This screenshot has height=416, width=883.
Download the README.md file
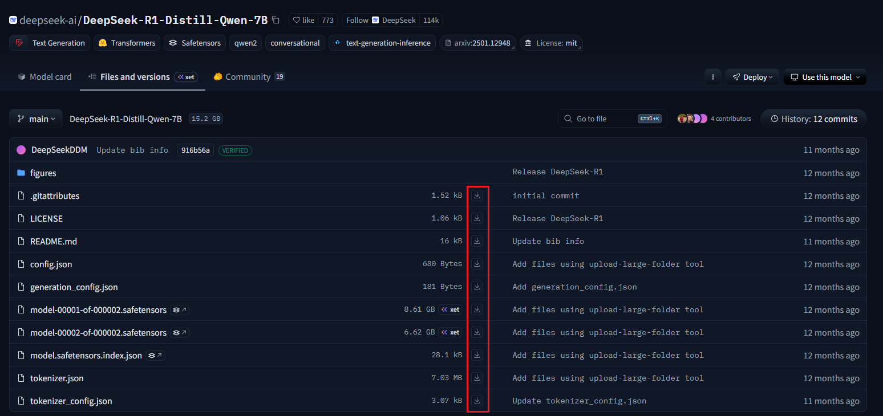[x=477, y=241]
